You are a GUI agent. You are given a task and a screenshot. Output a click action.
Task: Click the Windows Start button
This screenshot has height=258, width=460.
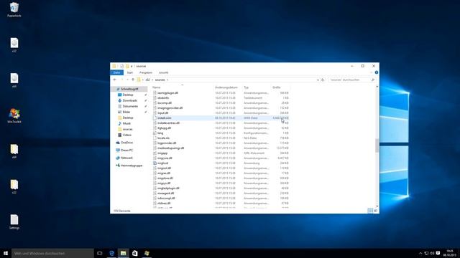pos(6,253)
